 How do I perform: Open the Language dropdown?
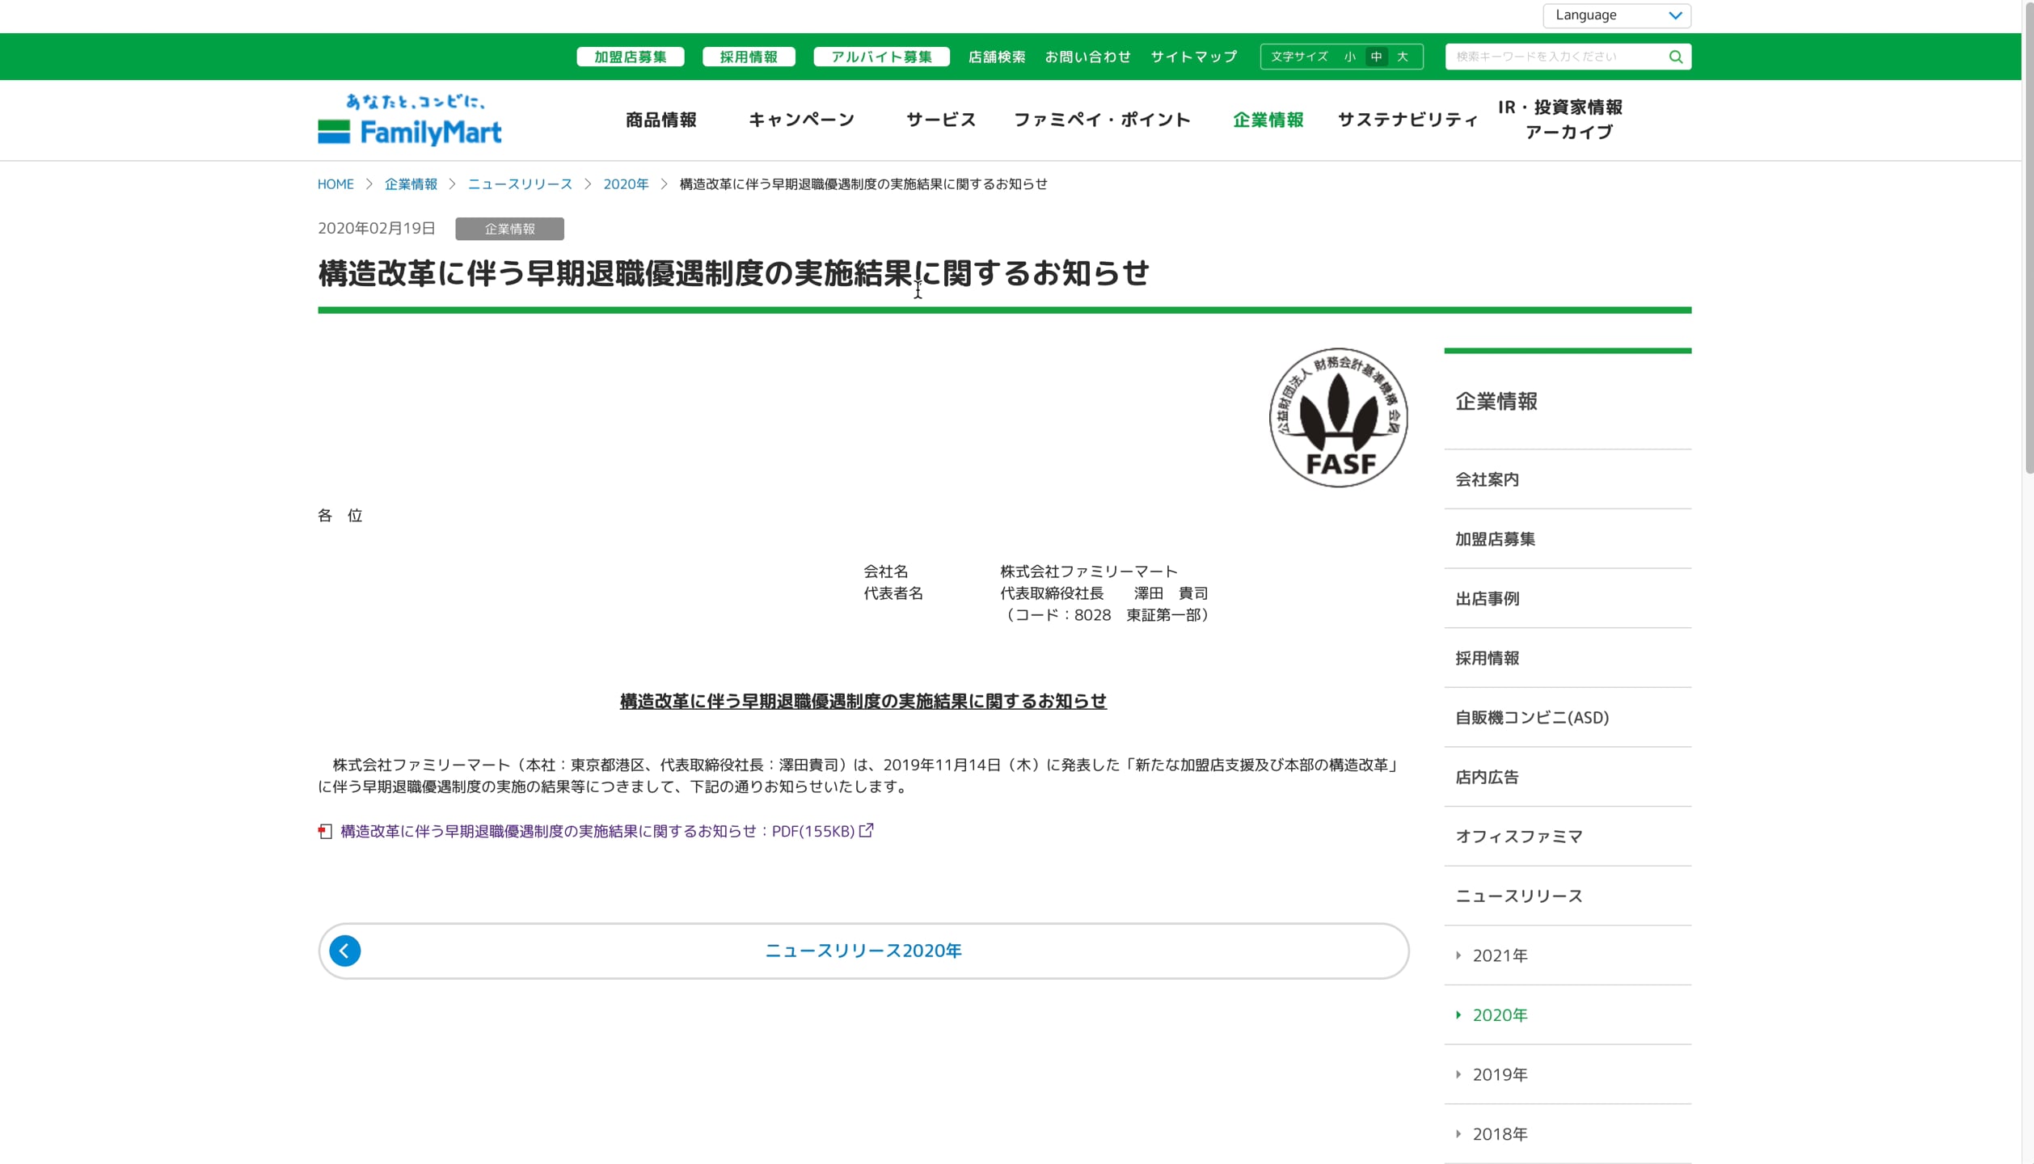pyautogui.click(x=1615, y=15)
